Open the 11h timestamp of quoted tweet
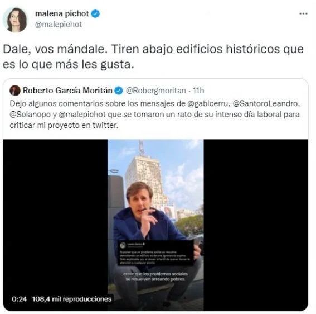 198,91
